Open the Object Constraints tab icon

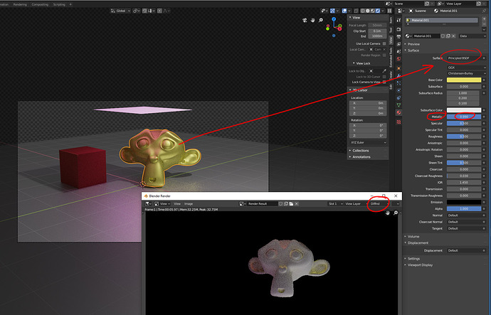click(398, 98)
